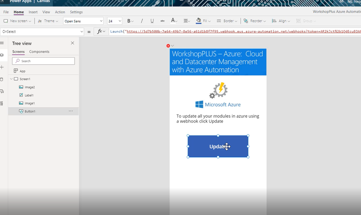Image resolution: width=361 pixels, height=215 pixels.
Task: Open the Reorder dropdown
Action: coord(255,21)
